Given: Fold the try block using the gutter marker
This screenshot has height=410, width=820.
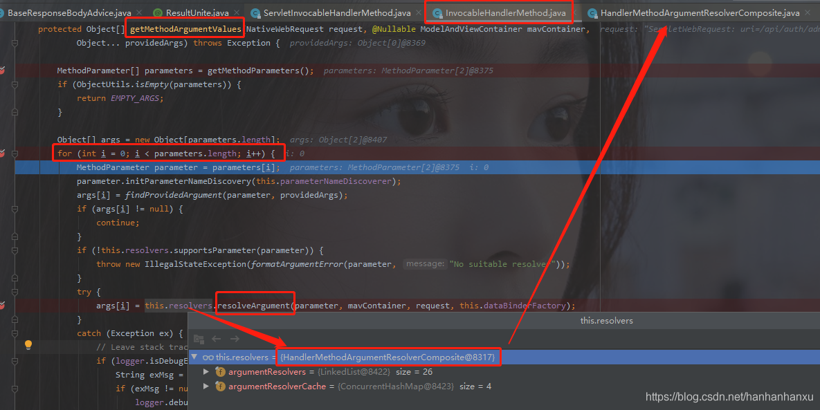Looking at the screenshot, I should (x=15, y=292).
